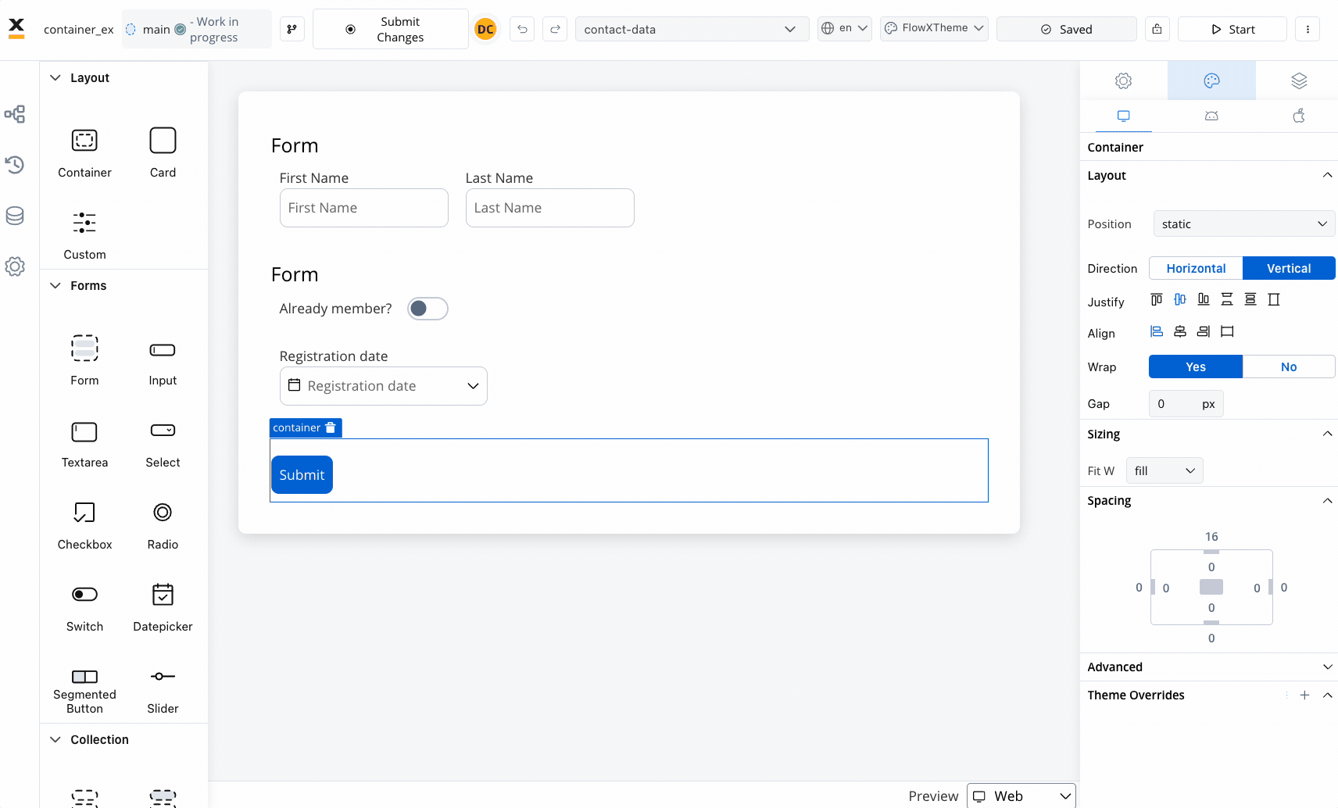Viewport: 1338px width, 808px height.
Task: Toggle the Already member switch
Action: pos(428,309)
